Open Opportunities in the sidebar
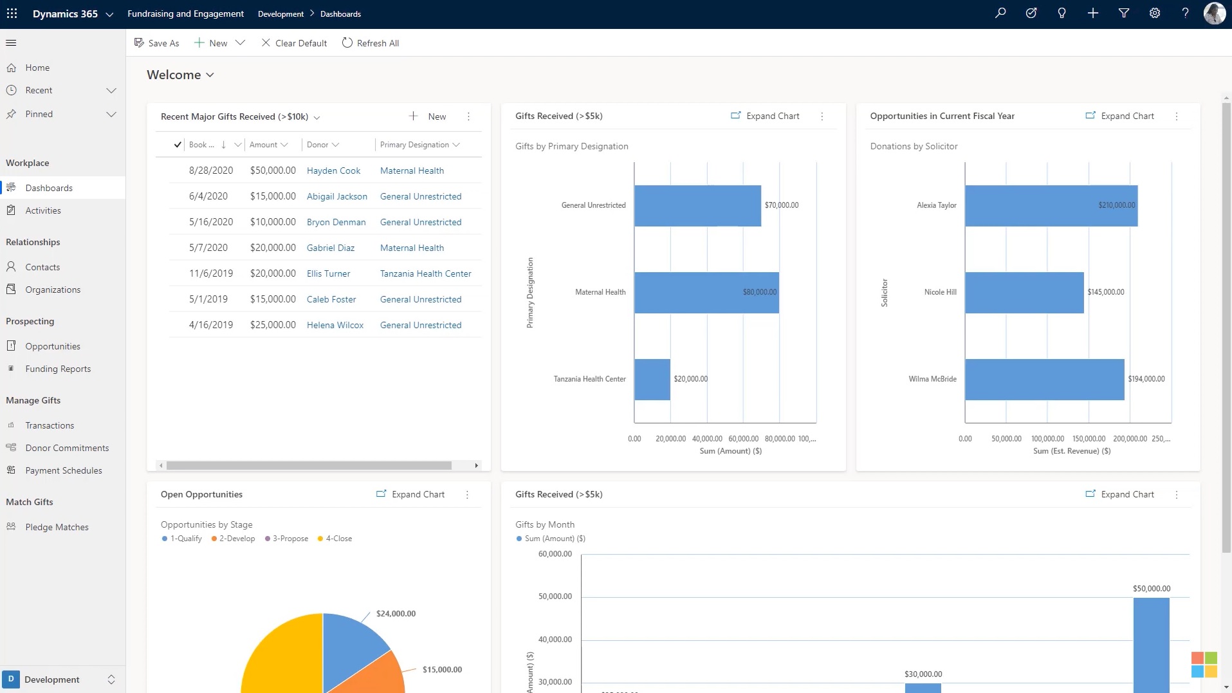The width and height of the screenshot is (1232, 693). pos(53,346)
